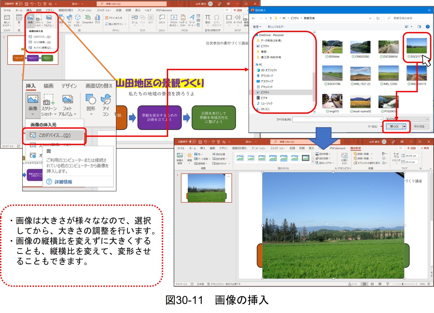Click Record (記録) button in Picture Format window

pos(411,148)
